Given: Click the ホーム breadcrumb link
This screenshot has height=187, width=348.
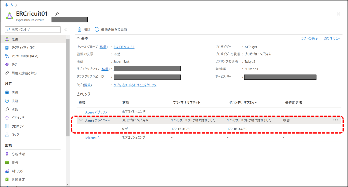Looking at the screenshot, I should point(9,5).
